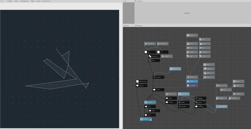Select the frame3 node
Viewport: 251px width, 129px height.
coord(192,35)
